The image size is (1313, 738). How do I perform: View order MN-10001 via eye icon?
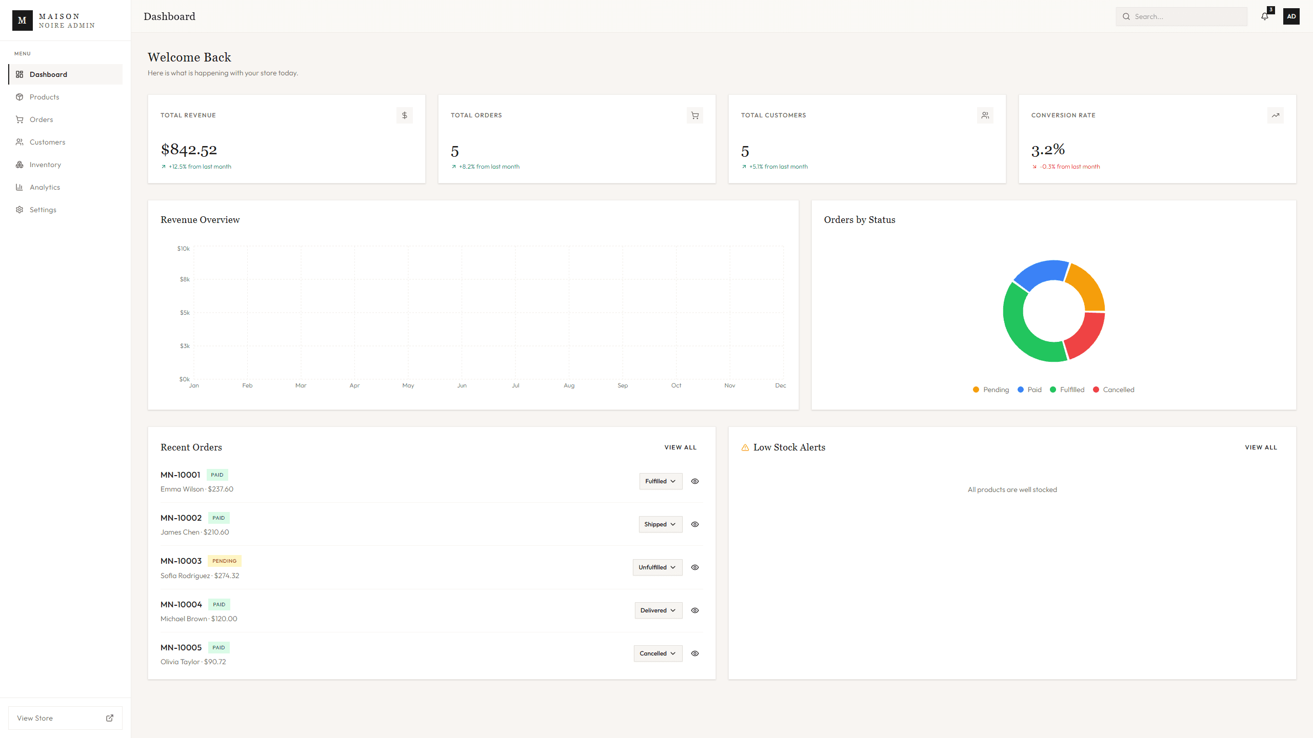pos(695,481)
